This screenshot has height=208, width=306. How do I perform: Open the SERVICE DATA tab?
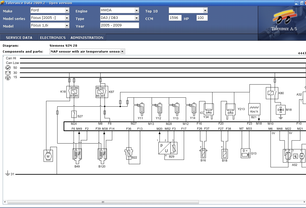pos(19,37)
